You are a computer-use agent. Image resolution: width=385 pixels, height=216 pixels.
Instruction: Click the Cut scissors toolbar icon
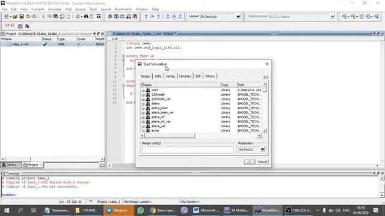point(43,16)
